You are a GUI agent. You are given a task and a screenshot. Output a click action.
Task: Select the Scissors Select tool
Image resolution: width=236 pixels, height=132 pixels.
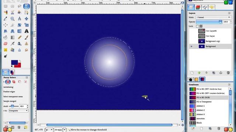coord(13,12)
